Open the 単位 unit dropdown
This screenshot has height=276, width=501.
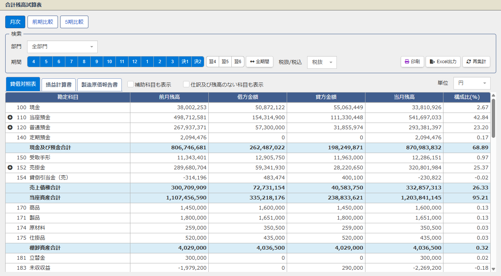pos(472,83)
